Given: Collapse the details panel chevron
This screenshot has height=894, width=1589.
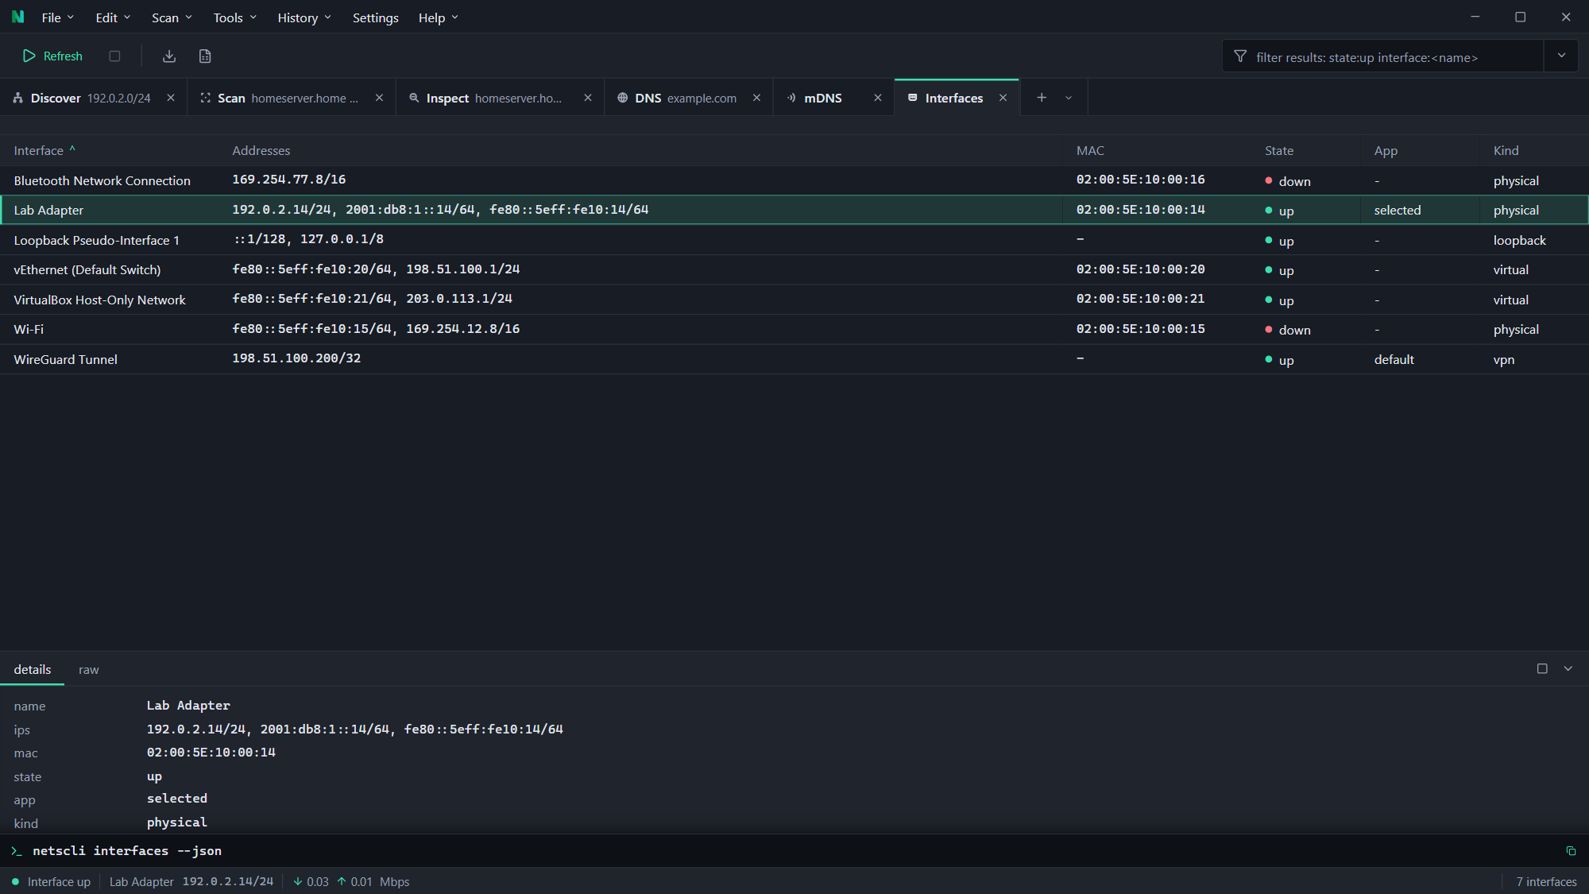Looking at the screenshot, I should (x=1568, y=668).
